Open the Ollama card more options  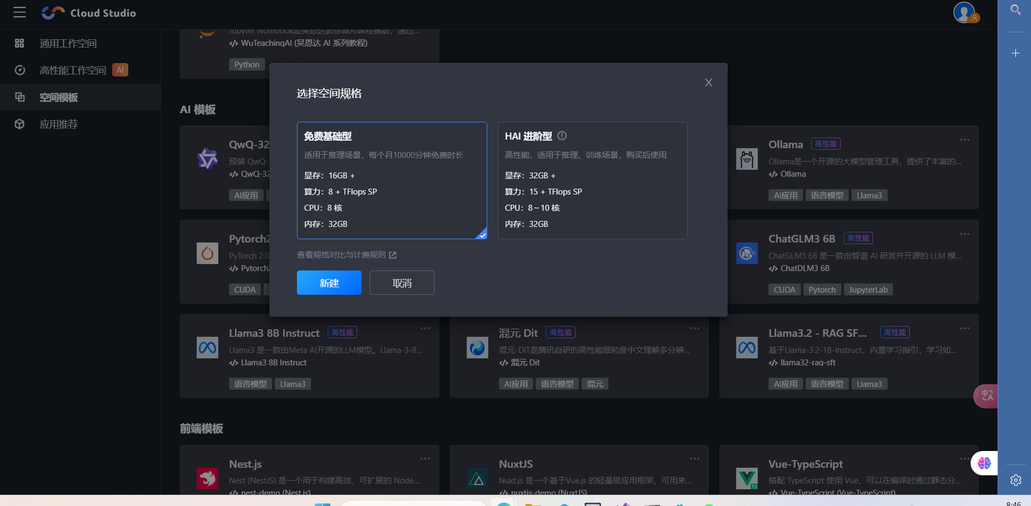click(964, 140)
